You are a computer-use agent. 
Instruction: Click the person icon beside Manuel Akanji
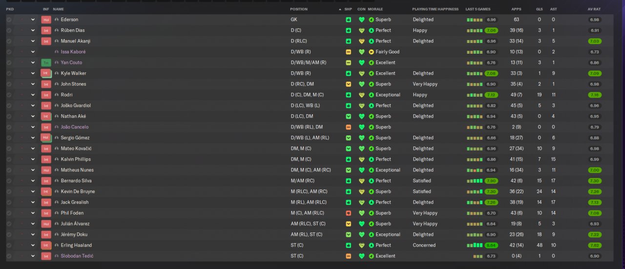(x=57, y=41)
